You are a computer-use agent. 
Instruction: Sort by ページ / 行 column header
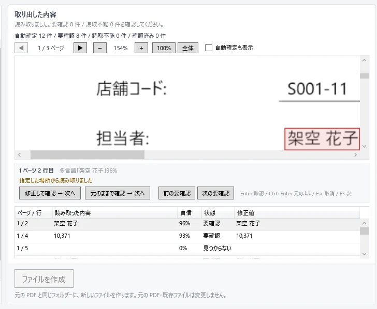(34, 213)
